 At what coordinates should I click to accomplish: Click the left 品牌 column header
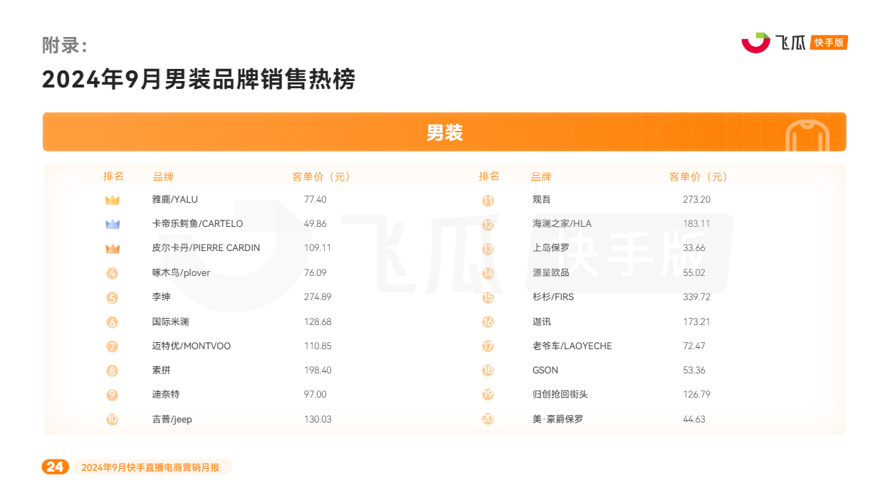click(x=163, y=177)
